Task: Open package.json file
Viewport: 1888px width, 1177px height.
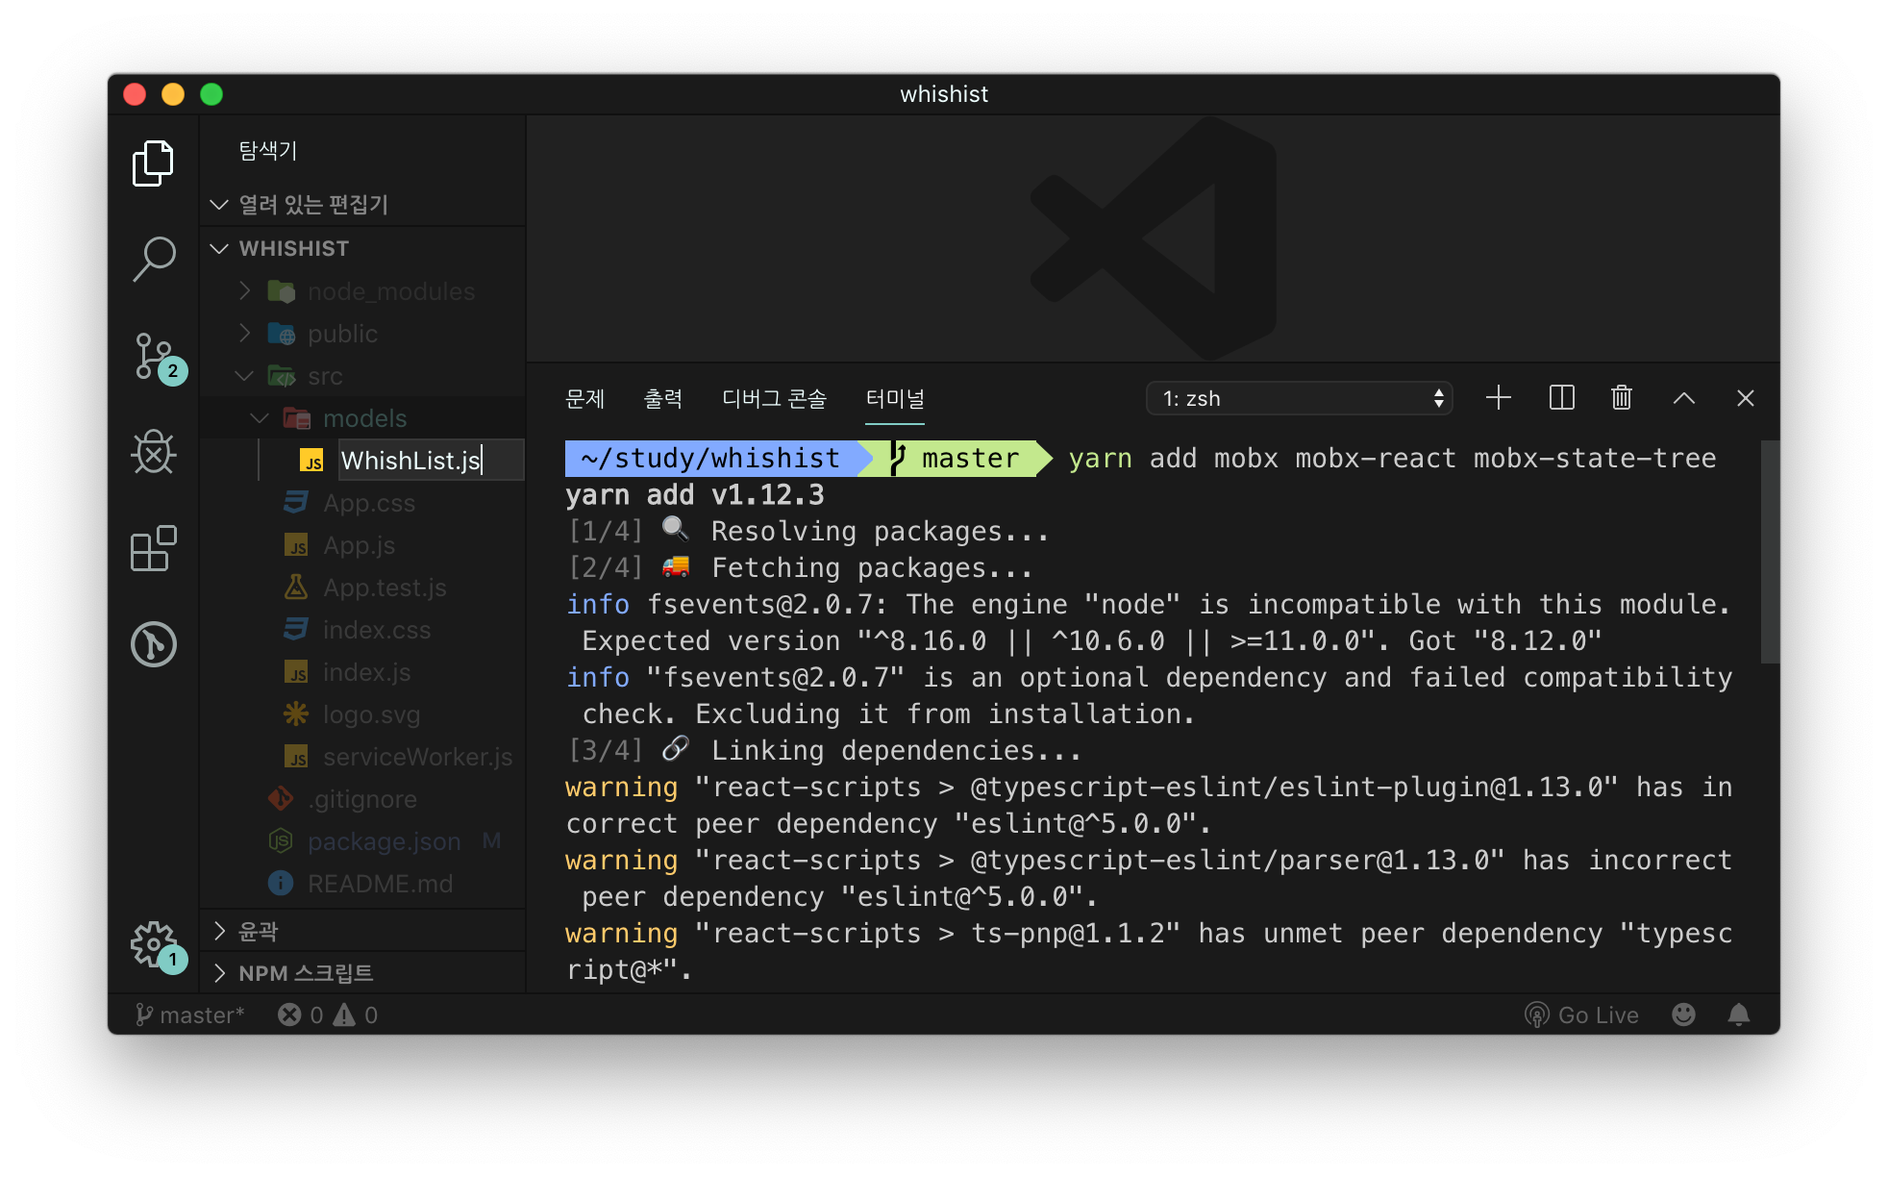Action: [362, 841]
